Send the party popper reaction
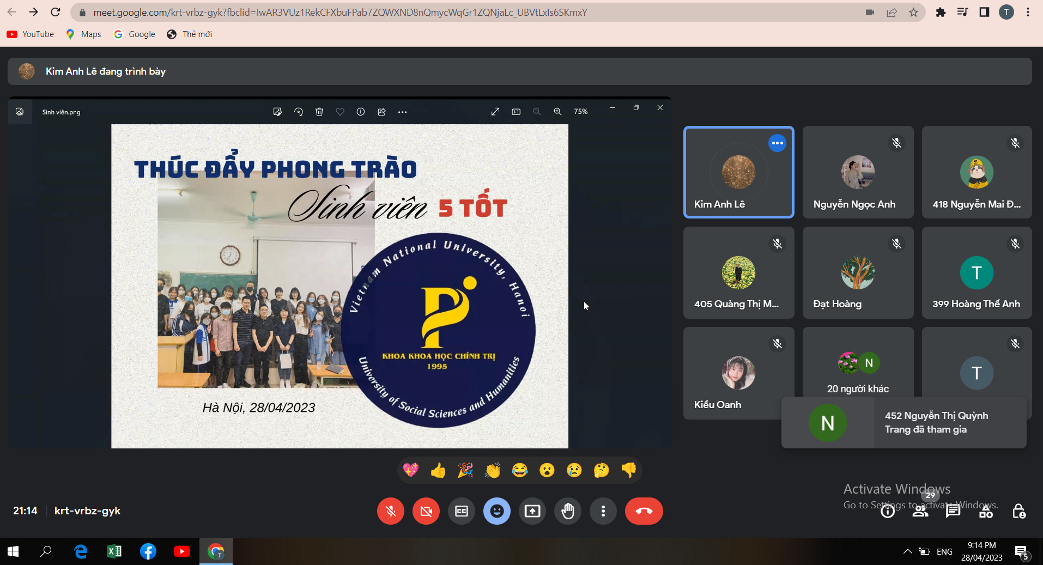The height and width of the screenshot is (565, 1043). point(465,470)
